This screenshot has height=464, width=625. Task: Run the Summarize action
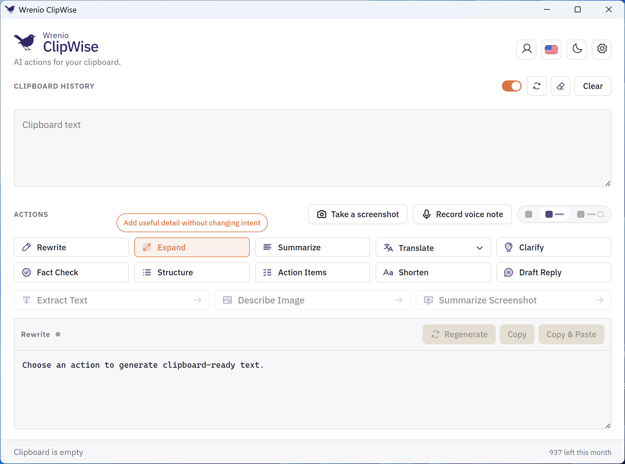point(312,247)
